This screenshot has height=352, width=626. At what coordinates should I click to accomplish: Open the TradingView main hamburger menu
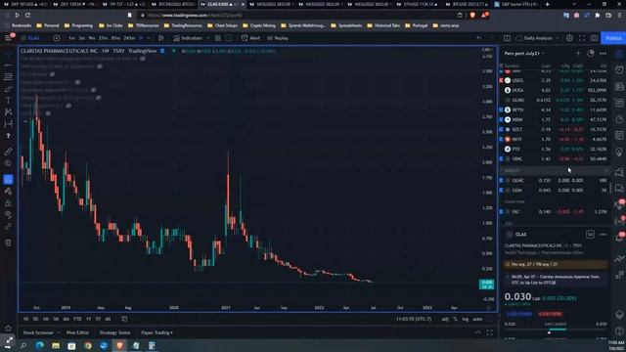(x=9, y=38)
